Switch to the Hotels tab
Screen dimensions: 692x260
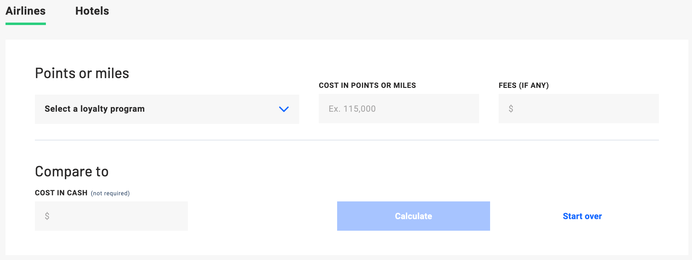(x=92, y=11)
